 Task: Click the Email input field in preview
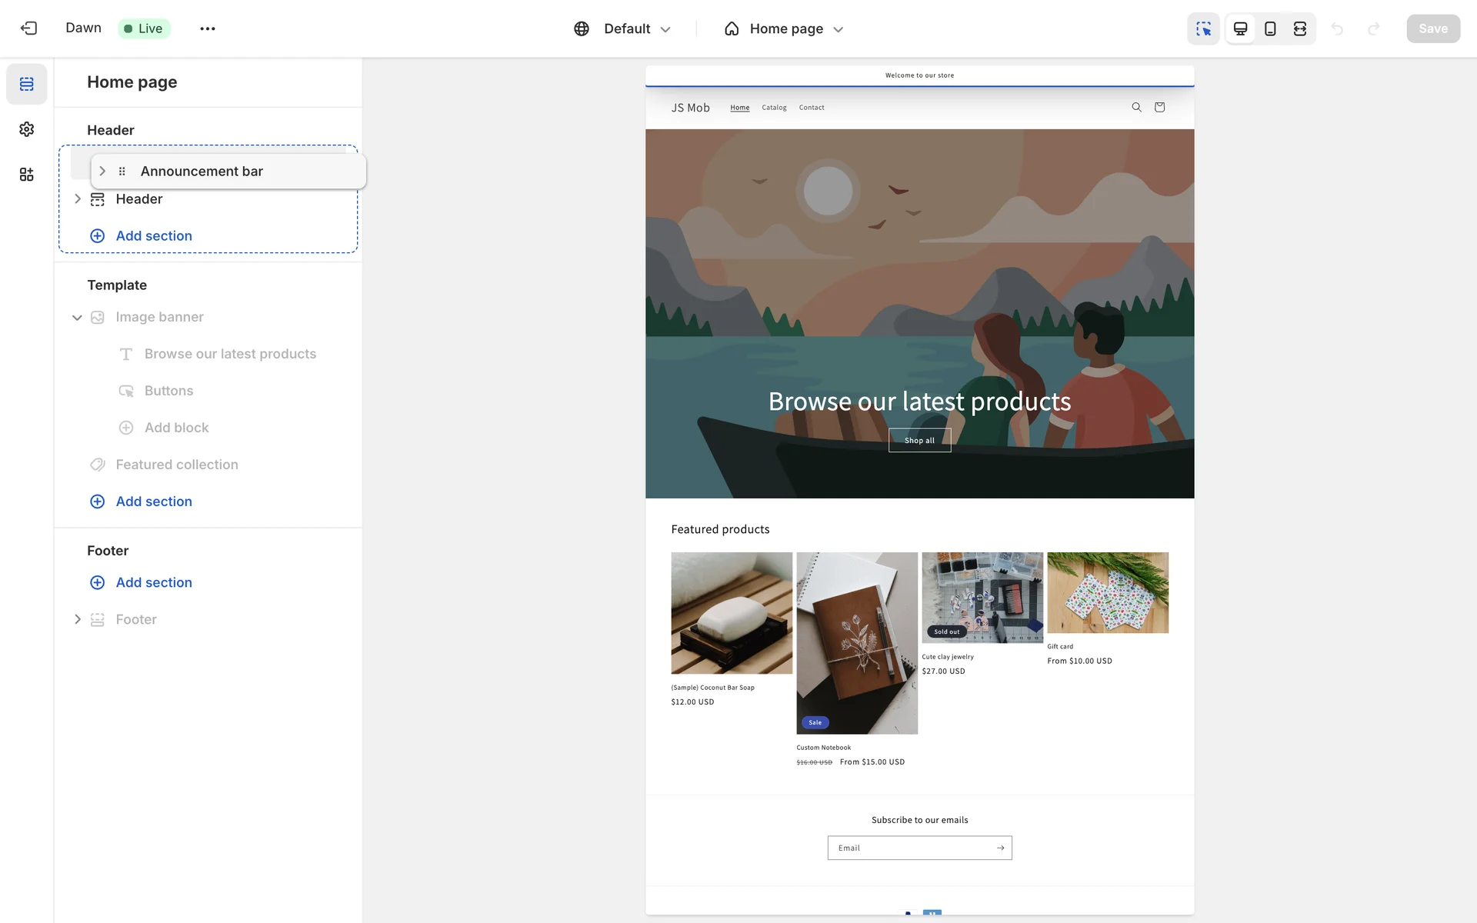(908, 848)
